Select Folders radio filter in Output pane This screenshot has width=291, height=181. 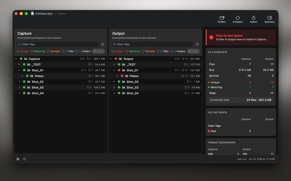point(171,51)
